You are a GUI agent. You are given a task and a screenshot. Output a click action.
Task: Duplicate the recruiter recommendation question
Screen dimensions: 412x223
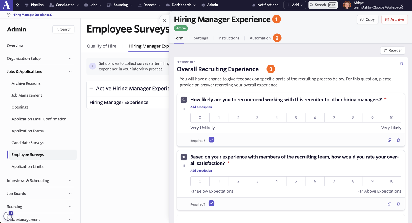(389, 140)
